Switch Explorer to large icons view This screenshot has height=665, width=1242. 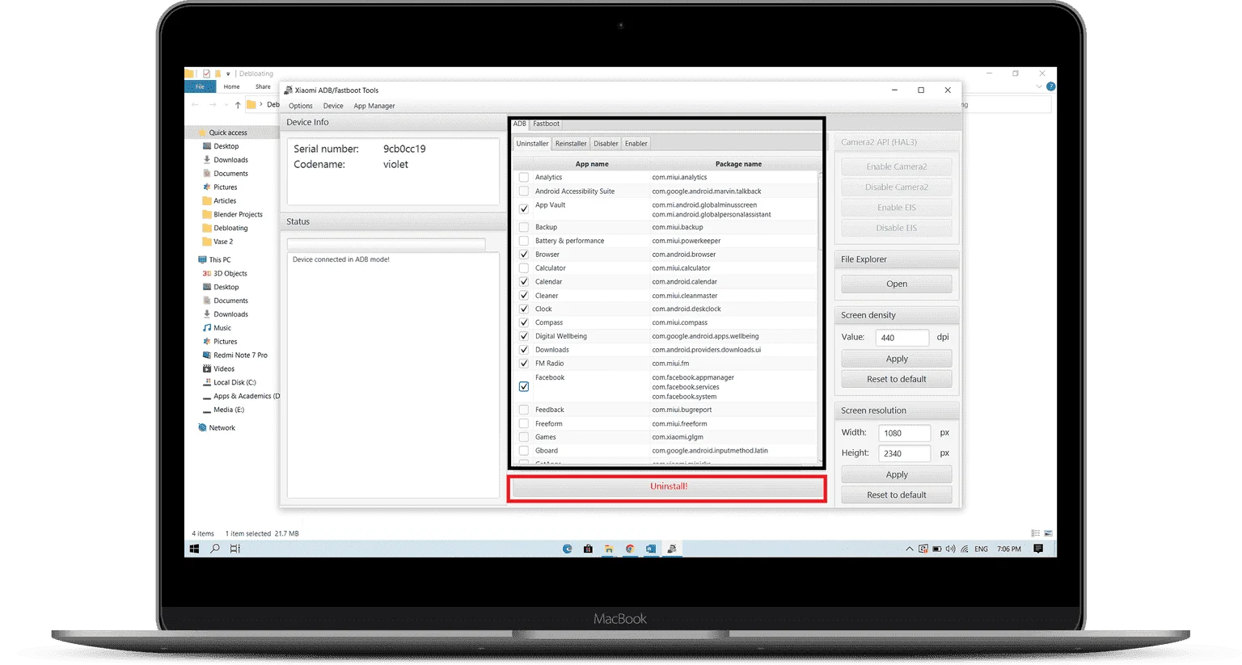[x=1048, y=533]
